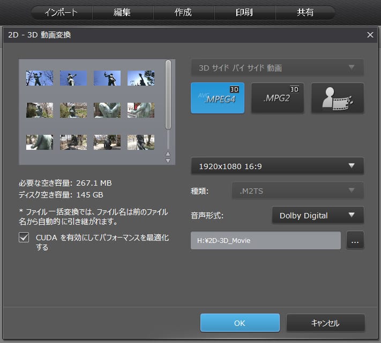The image size is (381, 343).
Task: Select the first statue thumbnail in top row
Action: pos(40,78)
